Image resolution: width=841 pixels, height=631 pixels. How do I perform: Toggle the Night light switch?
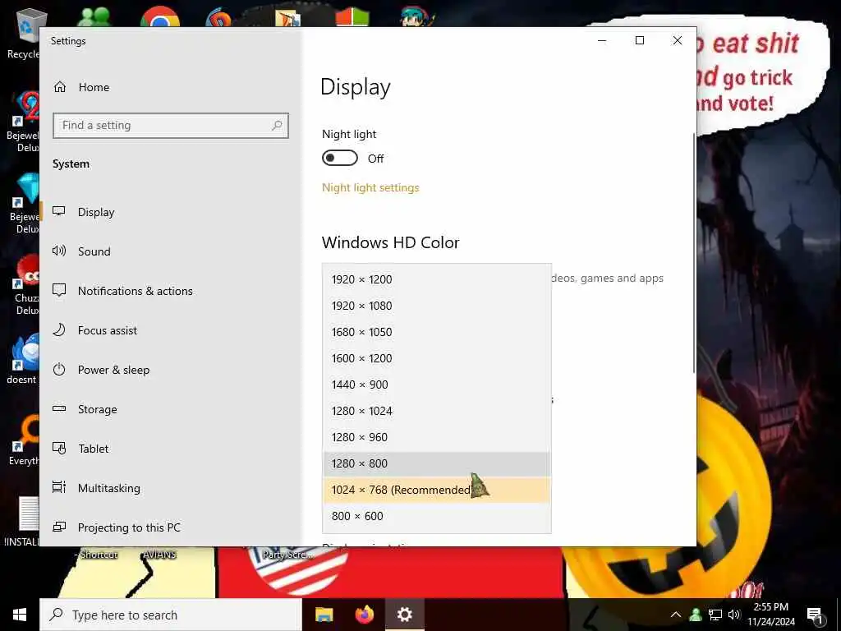339,159
